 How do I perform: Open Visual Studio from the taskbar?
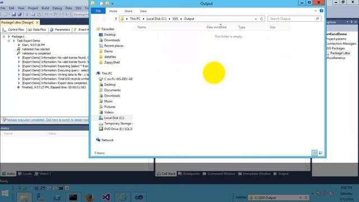click(106, 197)
